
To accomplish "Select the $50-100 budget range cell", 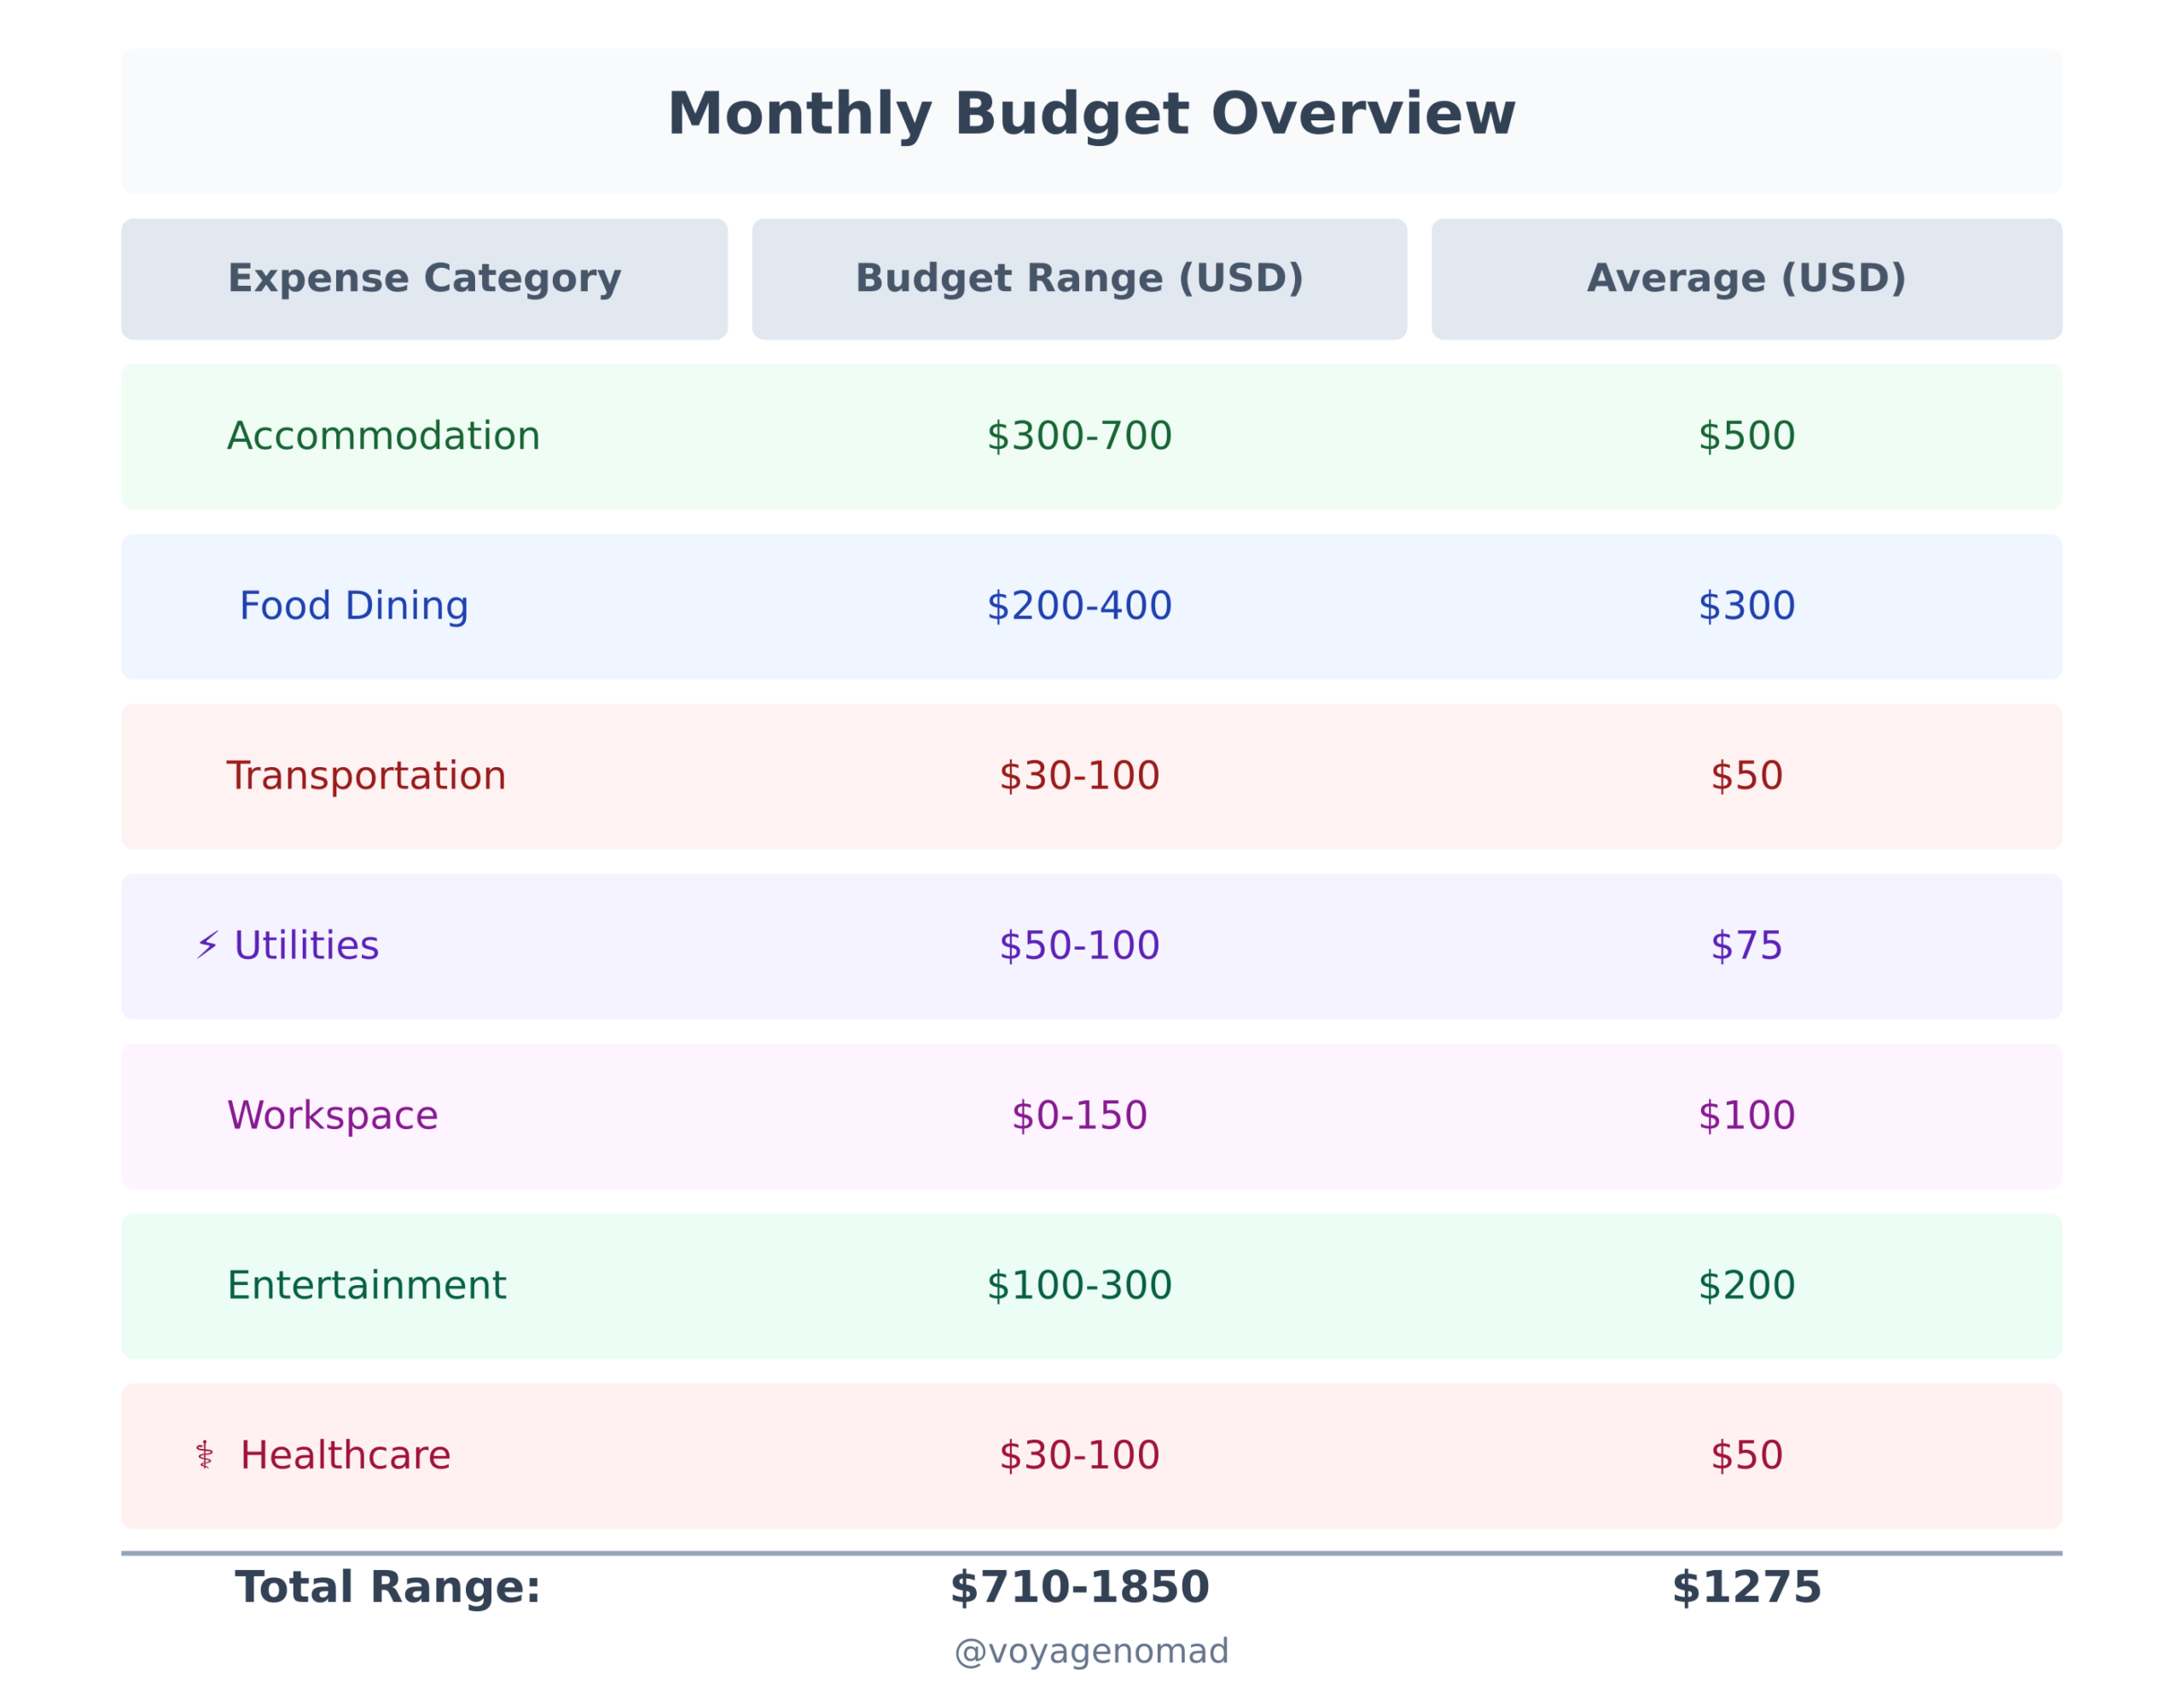I will [x=1079, y=946].
